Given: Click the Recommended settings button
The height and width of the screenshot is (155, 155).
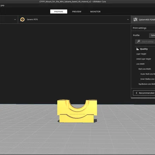Looking at the screenshot, I should [144, 93].
